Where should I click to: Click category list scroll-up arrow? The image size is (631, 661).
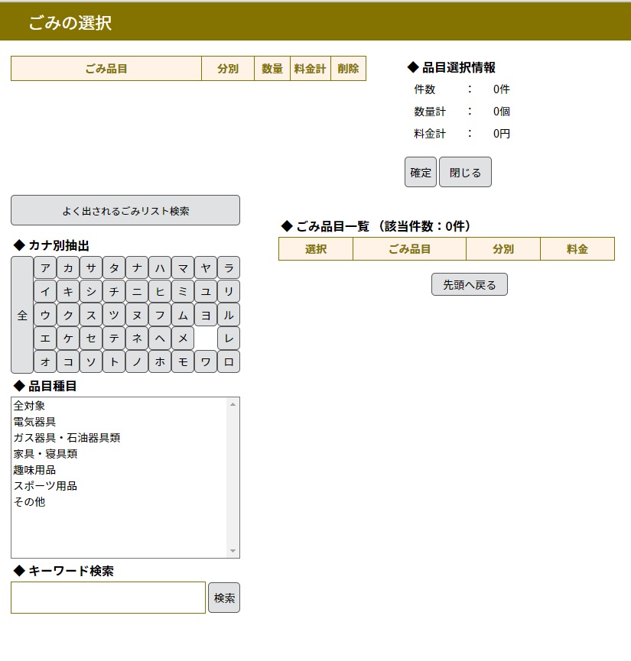point(233,404)
